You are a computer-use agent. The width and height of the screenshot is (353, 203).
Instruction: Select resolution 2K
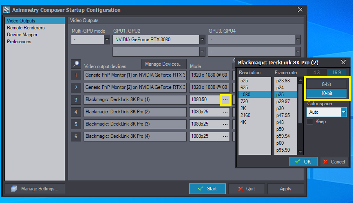pyautogui.click(x=255, y=108)
